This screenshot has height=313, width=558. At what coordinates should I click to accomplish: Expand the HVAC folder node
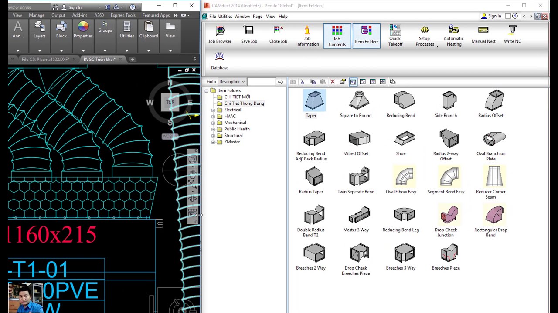[213, 116]
